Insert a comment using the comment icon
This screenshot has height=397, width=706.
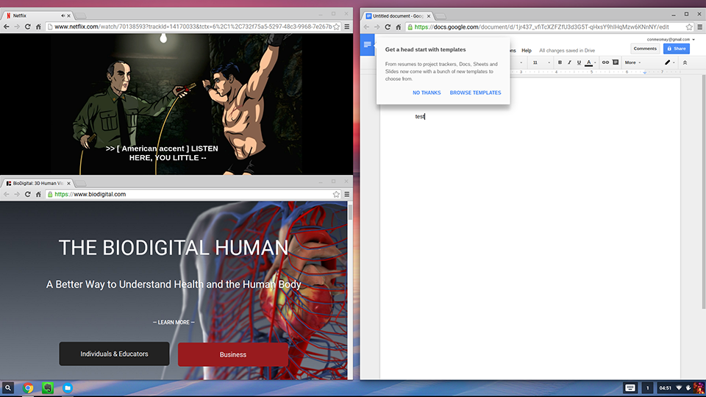[x=616, y=62]
